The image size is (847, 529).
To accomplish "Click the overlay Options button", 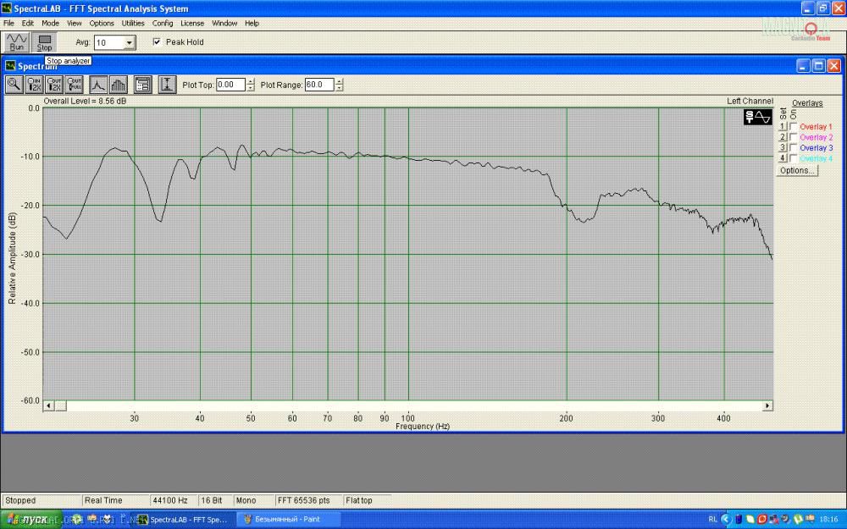I will click(x=796, y=170).
